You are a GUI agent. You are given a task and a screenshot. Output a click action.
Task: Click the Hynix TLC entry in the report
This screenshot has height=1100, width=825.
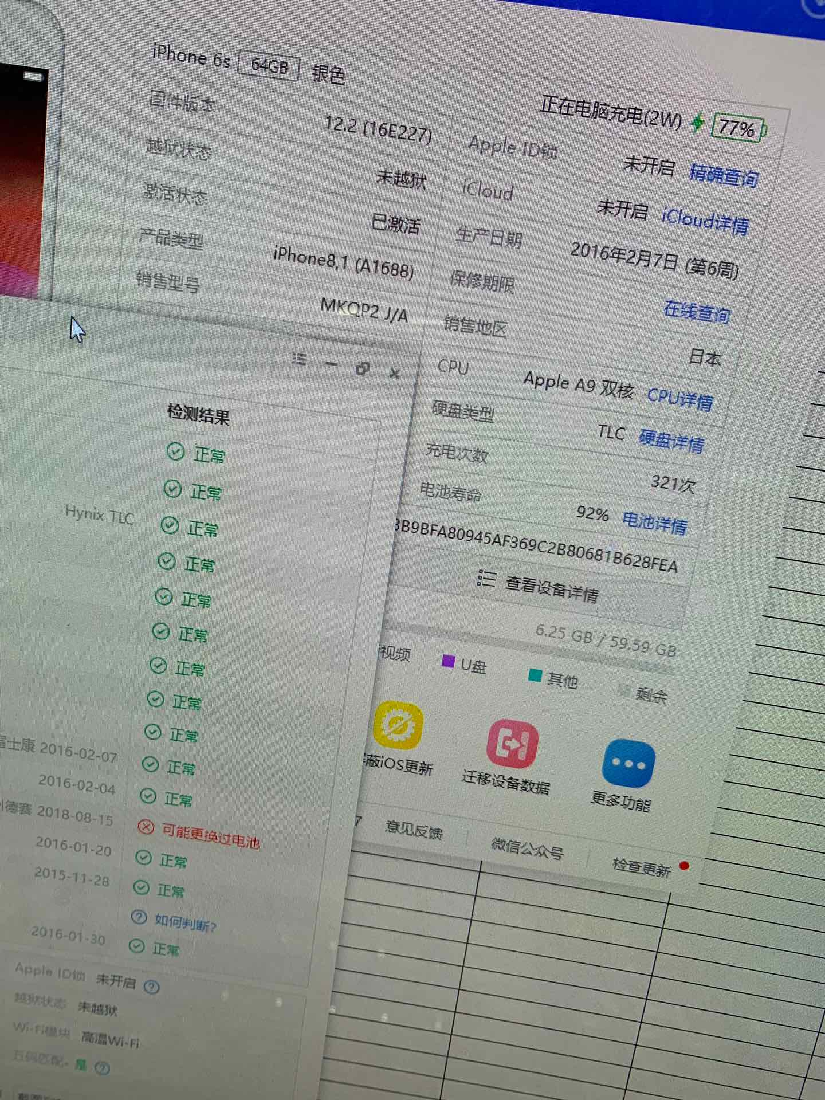point(99,514)
